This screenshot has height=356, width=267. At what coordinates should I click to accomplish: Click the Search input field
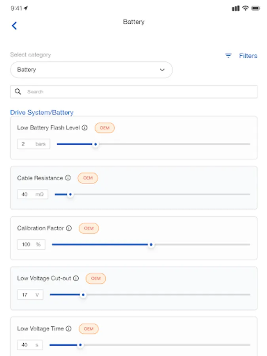138,92
